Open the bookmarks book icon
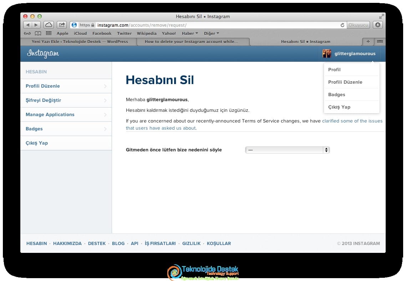 coord(38,33)
